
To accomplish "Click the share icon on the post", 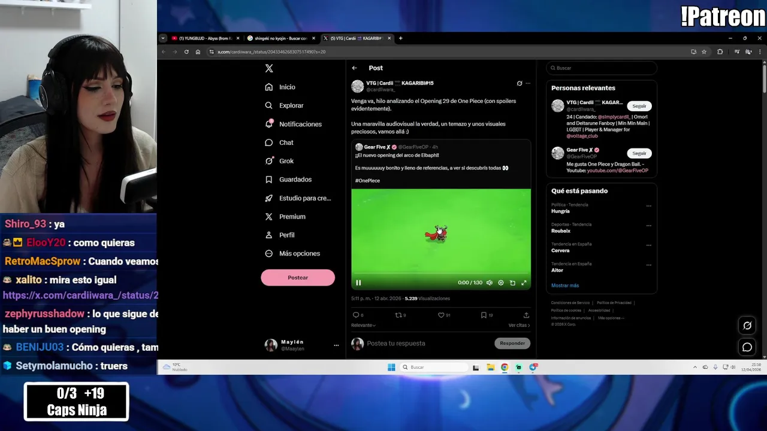I will pyautogui.click(x=526, y=315).
